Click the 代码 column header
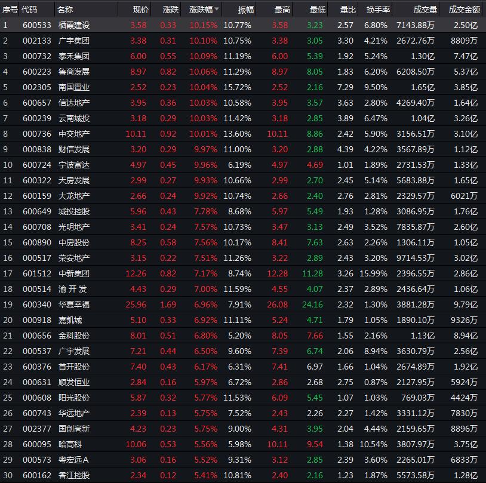The width and height of the screenshot is (486, 483). (x=29, y=10)
